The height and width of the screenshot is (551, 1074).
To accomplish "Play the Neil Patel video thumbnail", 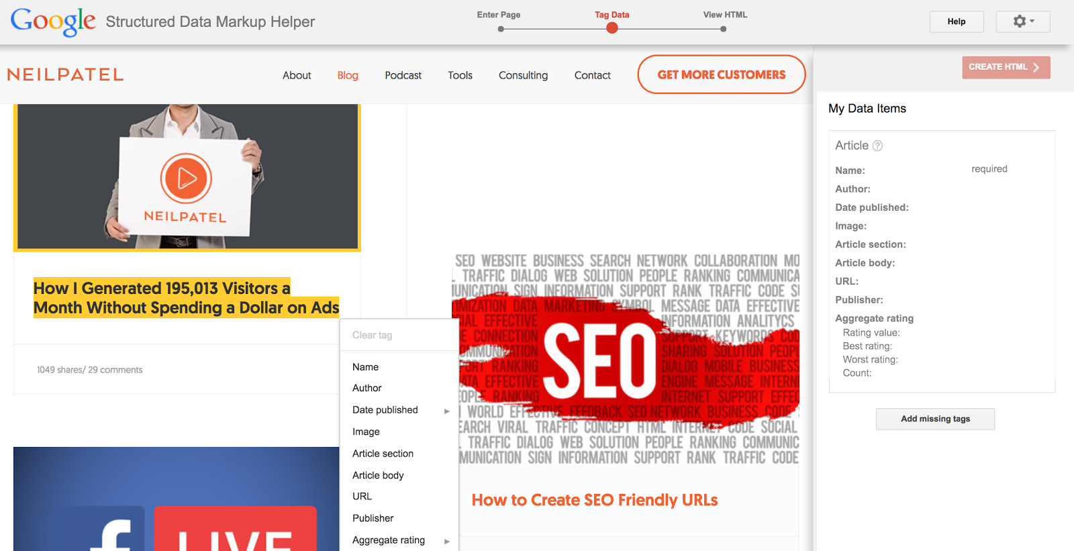I will (186, 178).
